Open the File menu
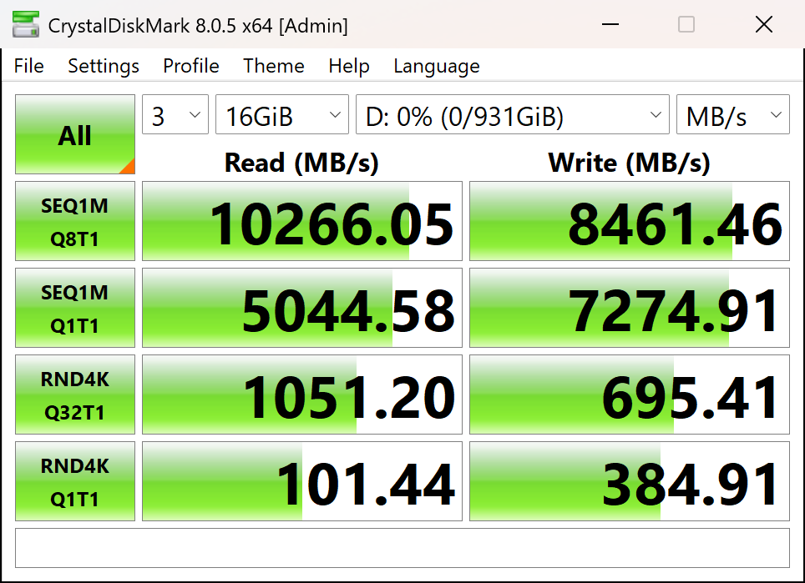This screenshot has width=805, height=583. [28, 66]
